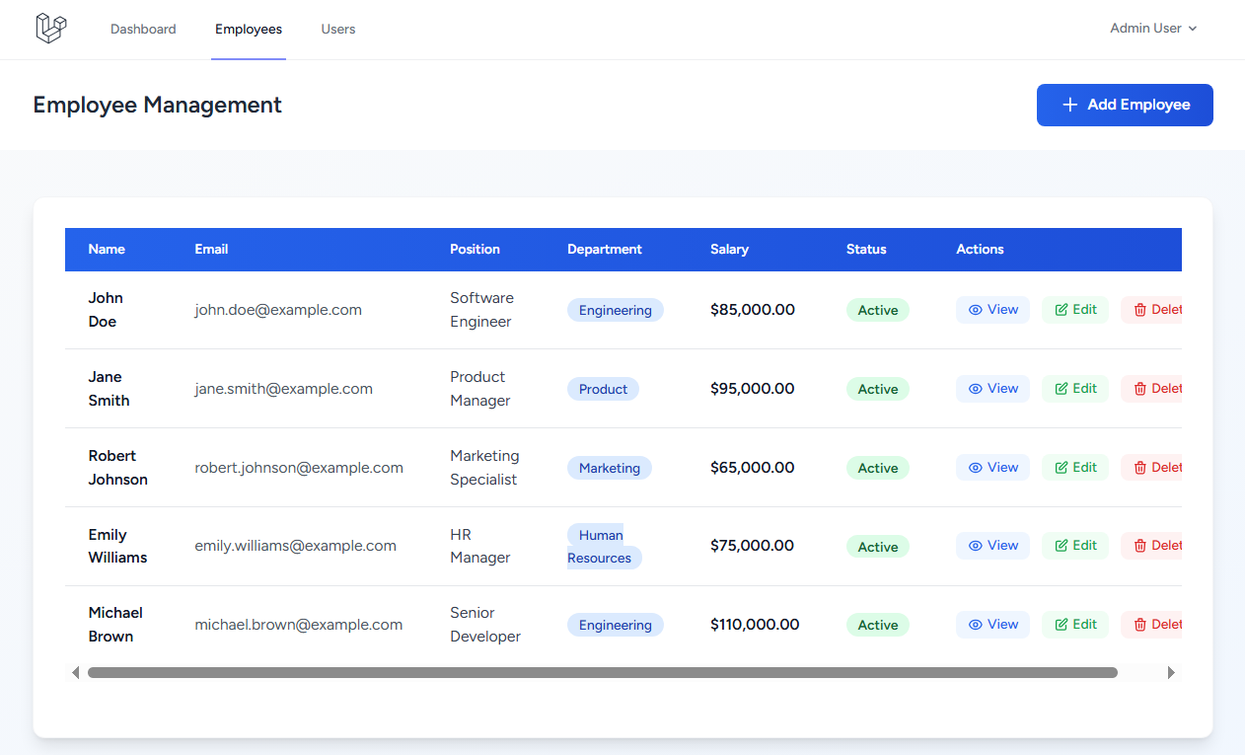Click the right scroll arrow of the table

1171,672
